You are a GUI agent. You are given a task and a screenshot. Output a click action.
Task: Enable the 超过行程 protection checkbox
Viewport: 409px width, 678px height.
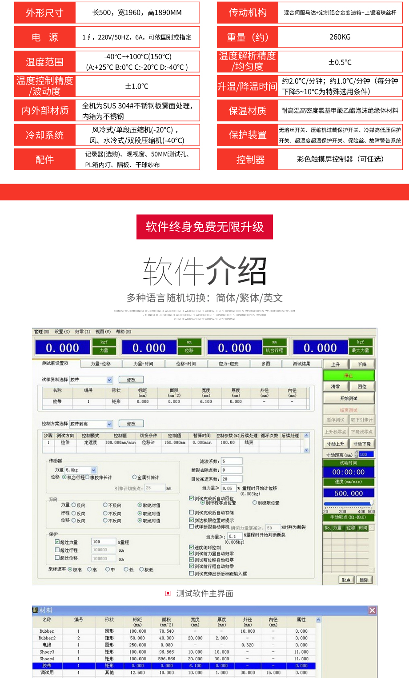[57, 550]
